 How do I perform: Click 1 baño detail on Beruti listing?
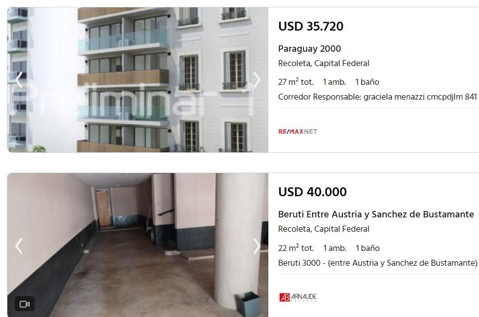[368, 248]
